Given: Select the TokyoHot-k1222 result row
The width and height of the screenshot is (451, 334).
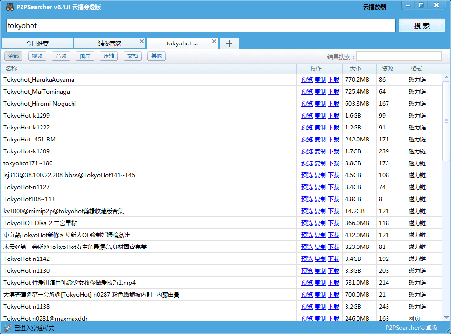Looking at the screenshot, I should (221, 127).
